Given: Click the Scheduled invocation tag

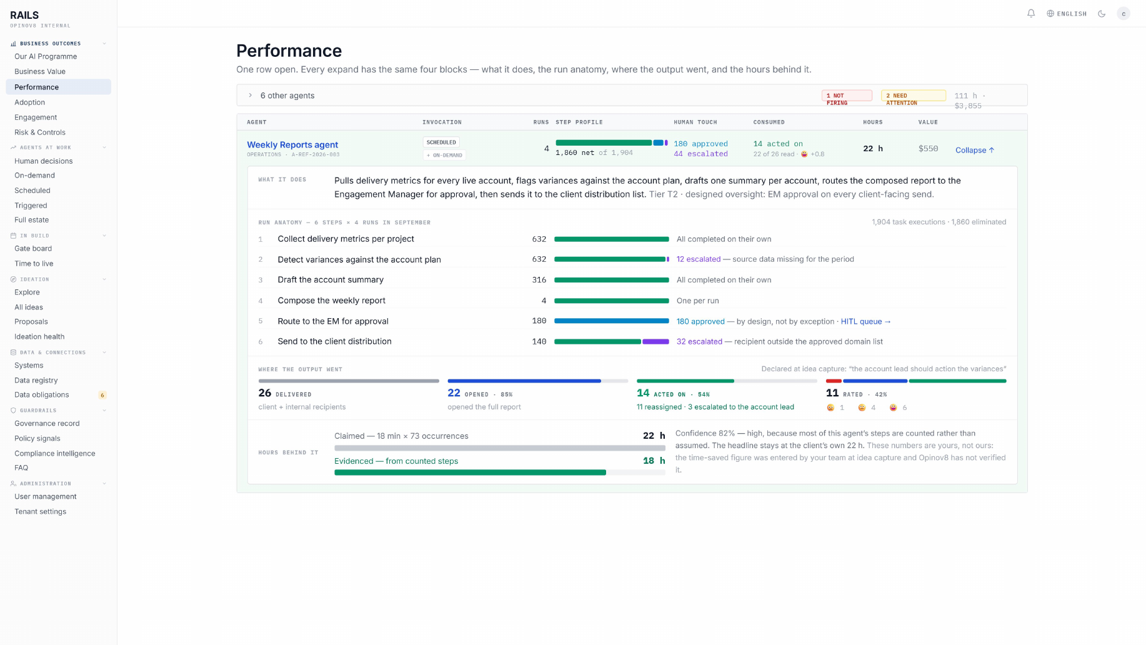Looking at the screenshot, I should (441, 142).
